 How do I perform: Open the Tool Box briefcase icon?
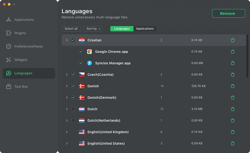click(8, 86)
